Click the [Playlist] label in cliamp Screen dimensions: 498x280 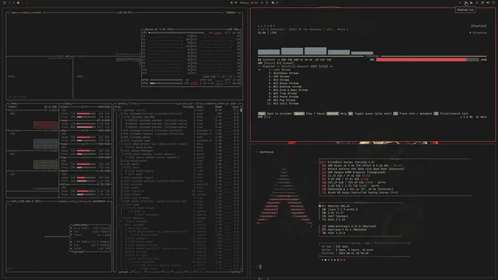tap(479, 26)
